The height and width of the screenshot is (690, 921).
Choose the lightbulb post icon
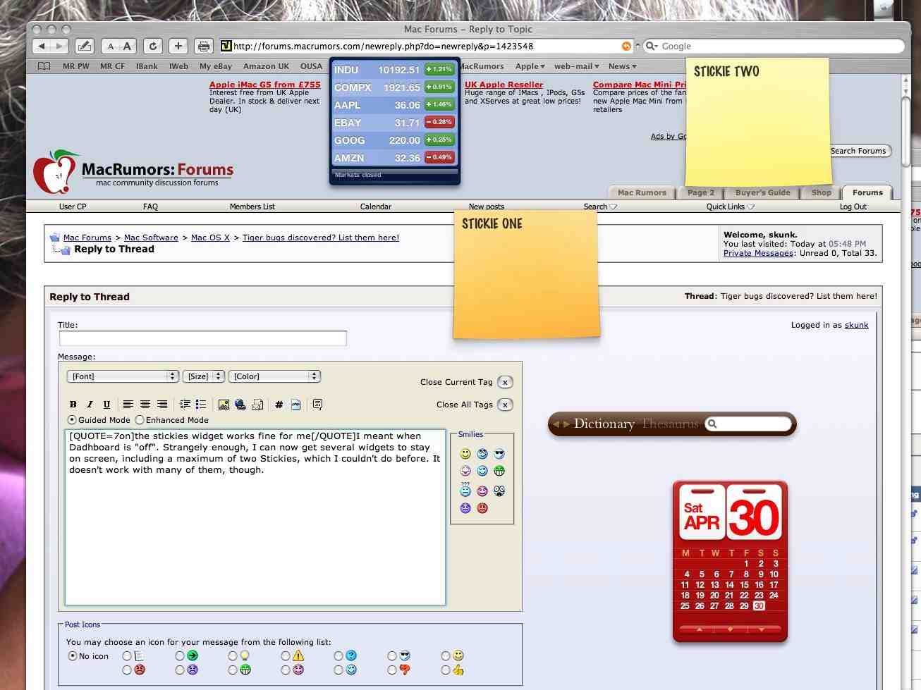click(245, 656)
